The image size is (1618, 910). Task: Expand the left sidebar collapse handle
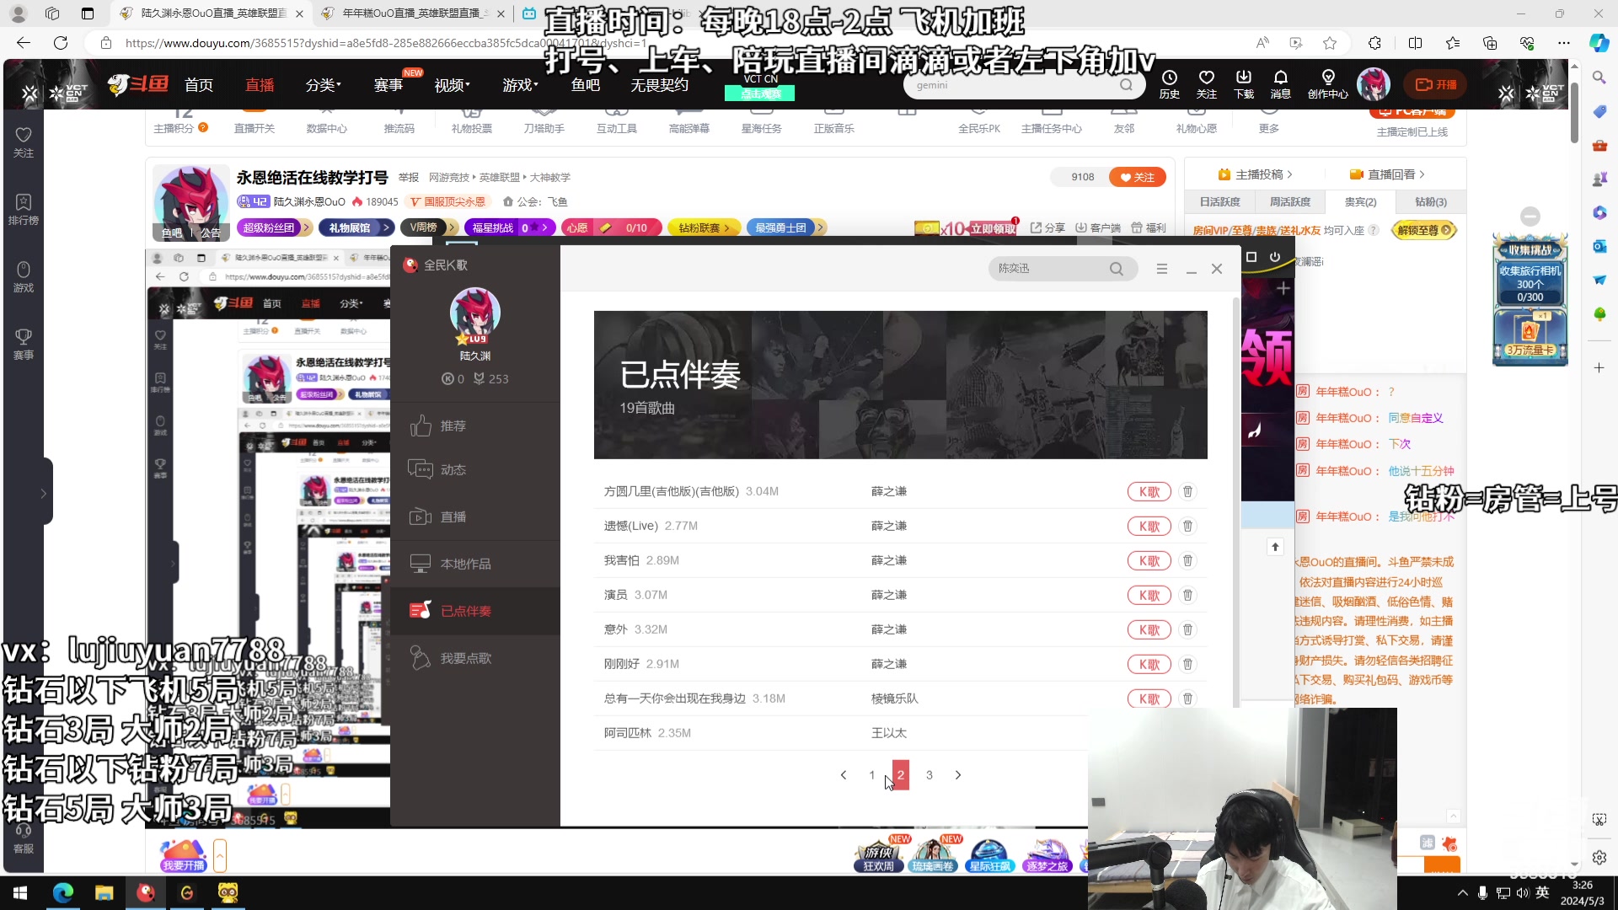click(43, 494)
